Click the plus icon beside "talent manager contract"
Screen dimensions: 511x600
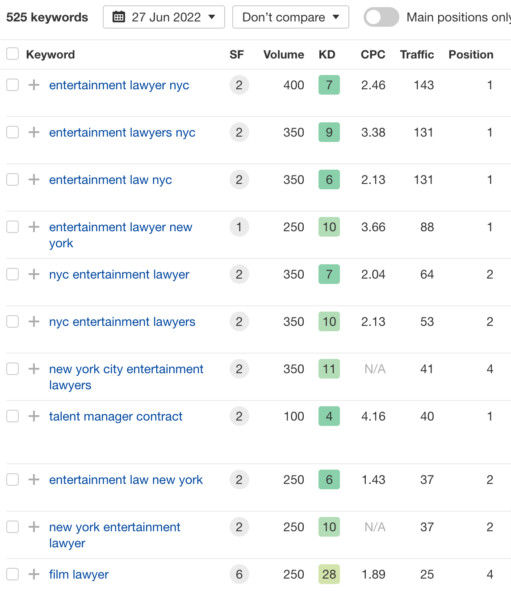34,416
